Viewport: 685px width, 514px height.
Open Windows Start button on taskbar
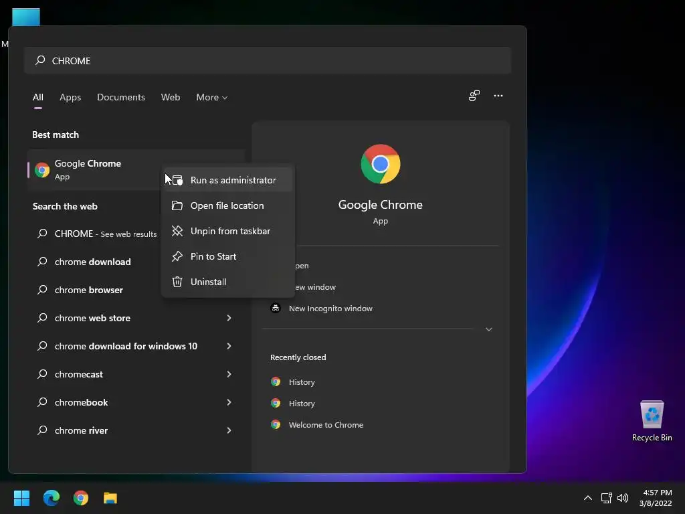(x=21, y=498)
